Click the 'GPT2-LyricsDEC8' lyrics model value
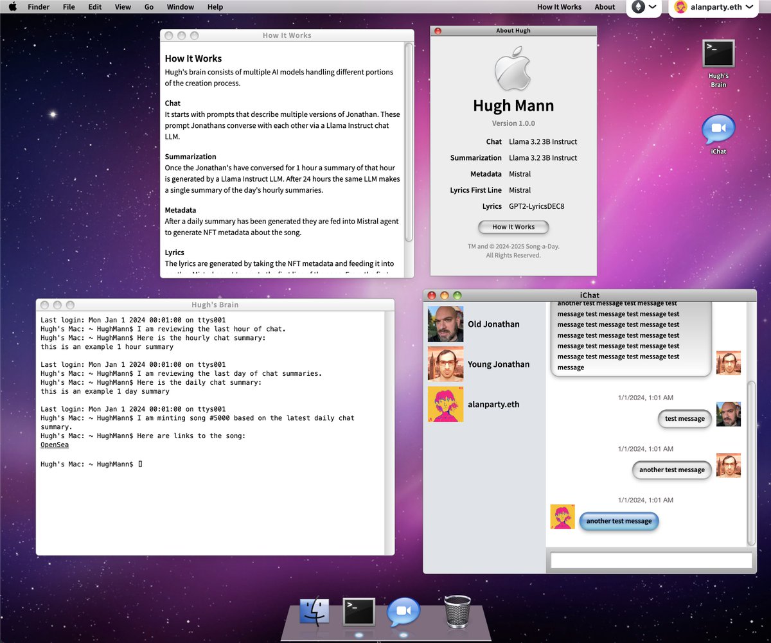771x643 pixels. pyautogui.click(x=536, y=206)
